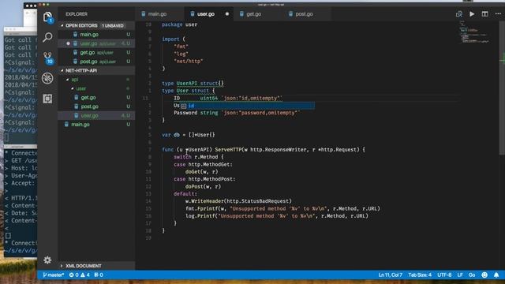Click the errors and warnings count in status bar
Viewport: 505px width, 284px height.
[x=79, y=275]
